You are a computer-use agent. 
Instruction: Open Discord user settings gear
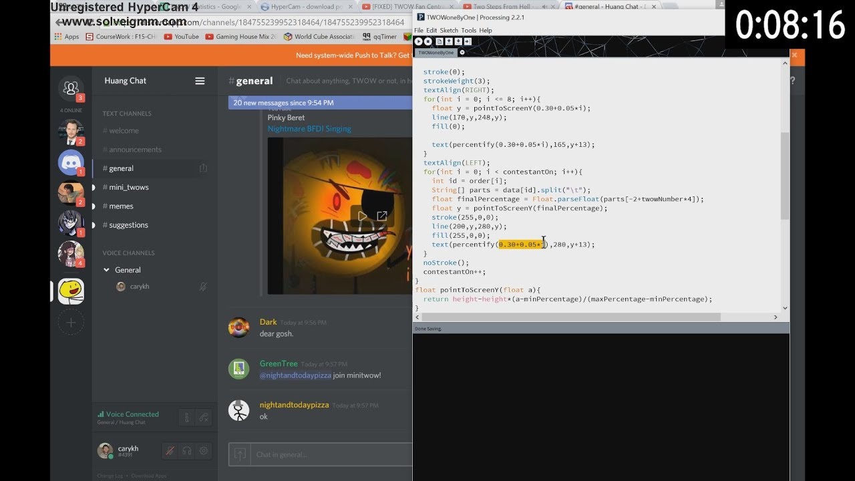[x=204, y=451]
